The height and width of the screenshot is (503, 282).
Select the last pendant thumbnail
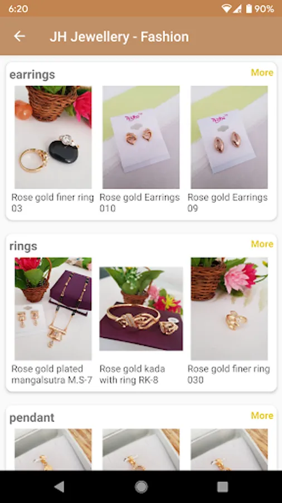tap(229, 449)
